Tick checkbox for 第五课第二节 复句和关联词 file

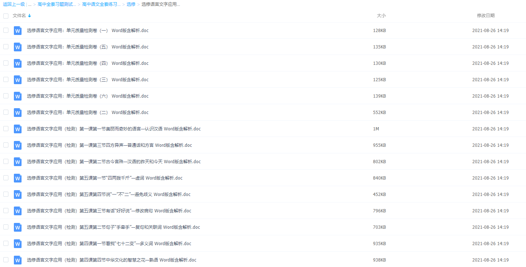6,227
